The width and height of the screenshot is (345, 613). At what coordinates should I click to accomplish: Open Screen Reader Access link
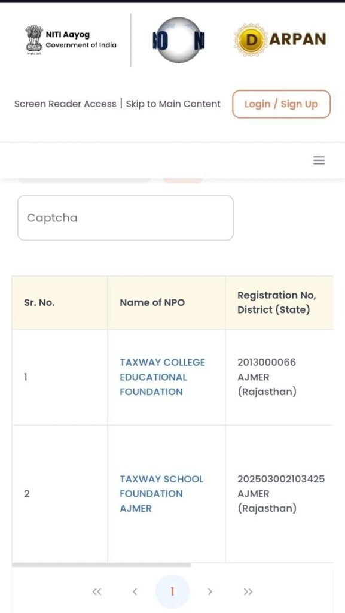click(65, 104)
